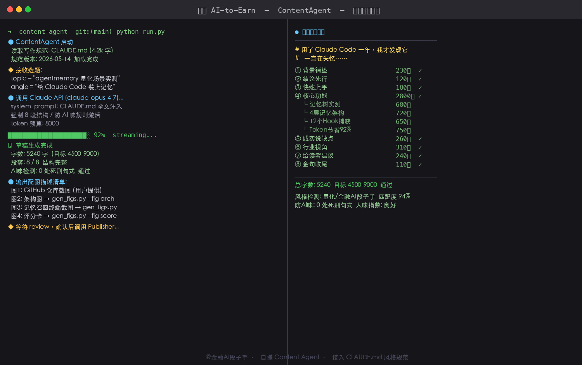
Task: Select the '12个Hook捕获' sub-item
Action: pyautogui.click(x=357, y=122)
